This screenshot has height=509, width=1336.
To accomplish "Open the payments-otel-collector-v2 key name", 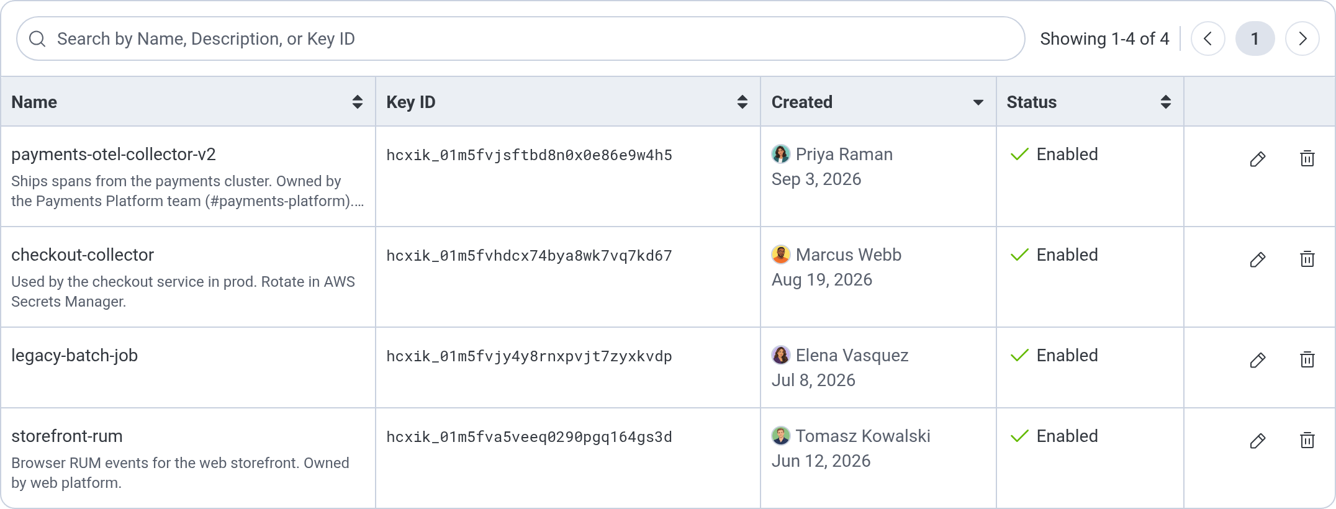I will (x=114, y=154).
